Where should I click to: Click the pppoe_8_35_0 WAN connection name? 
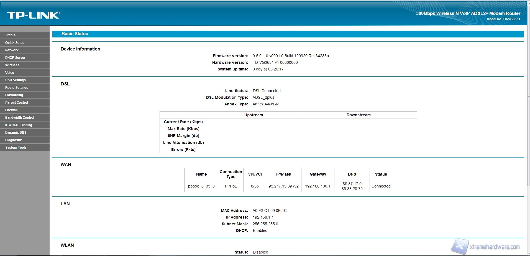pyautogui.click(x=201, y=186)
